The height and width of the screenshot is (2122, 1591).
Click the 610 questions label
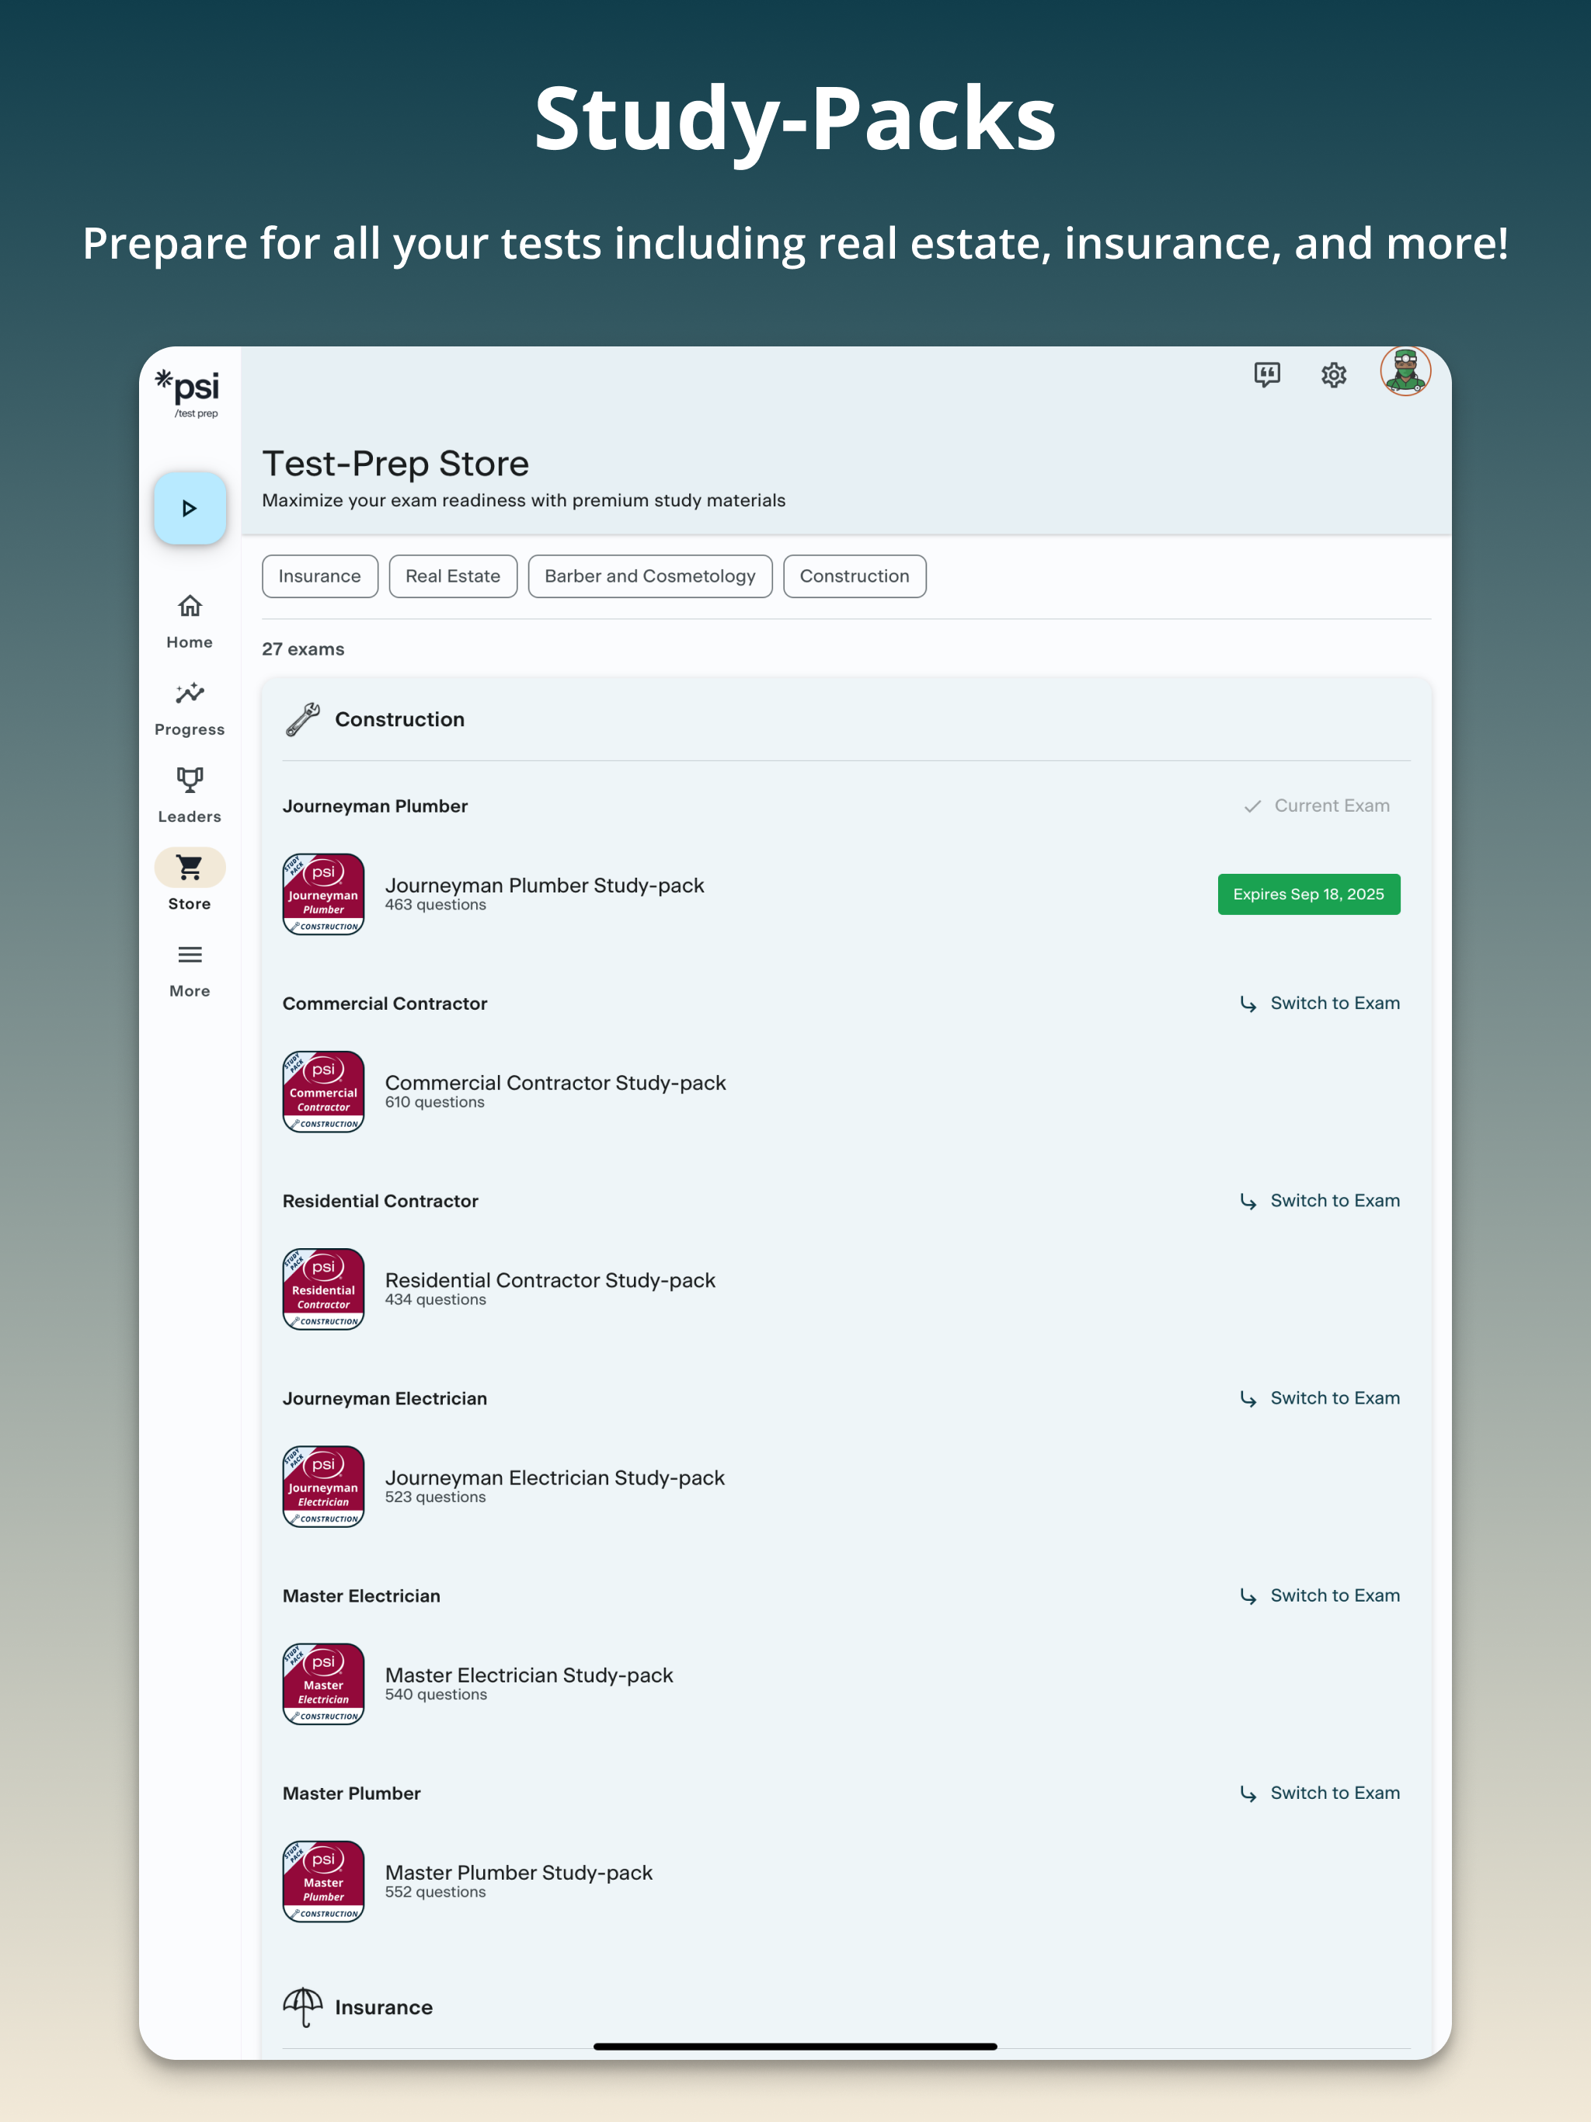coord(435,1103)
